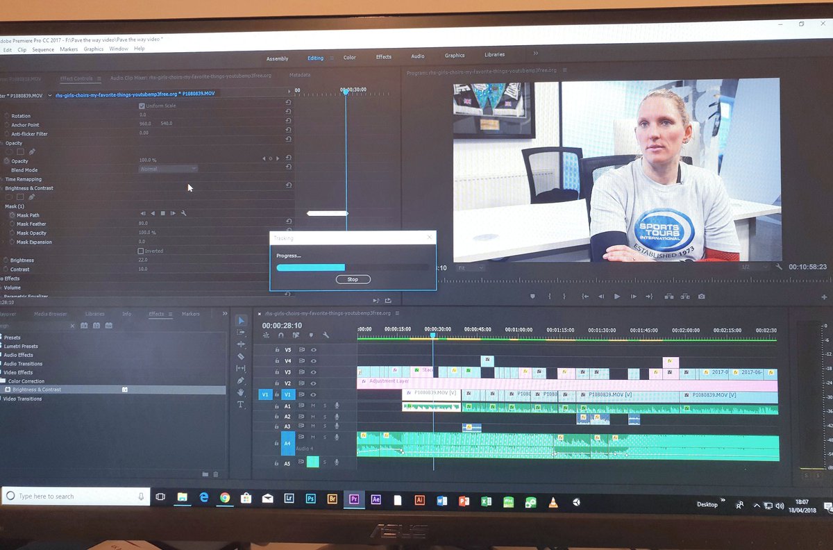Show more workspaces overflow chevrons
The width and height of the screenshot is (833, 550).
coord(536,53)
